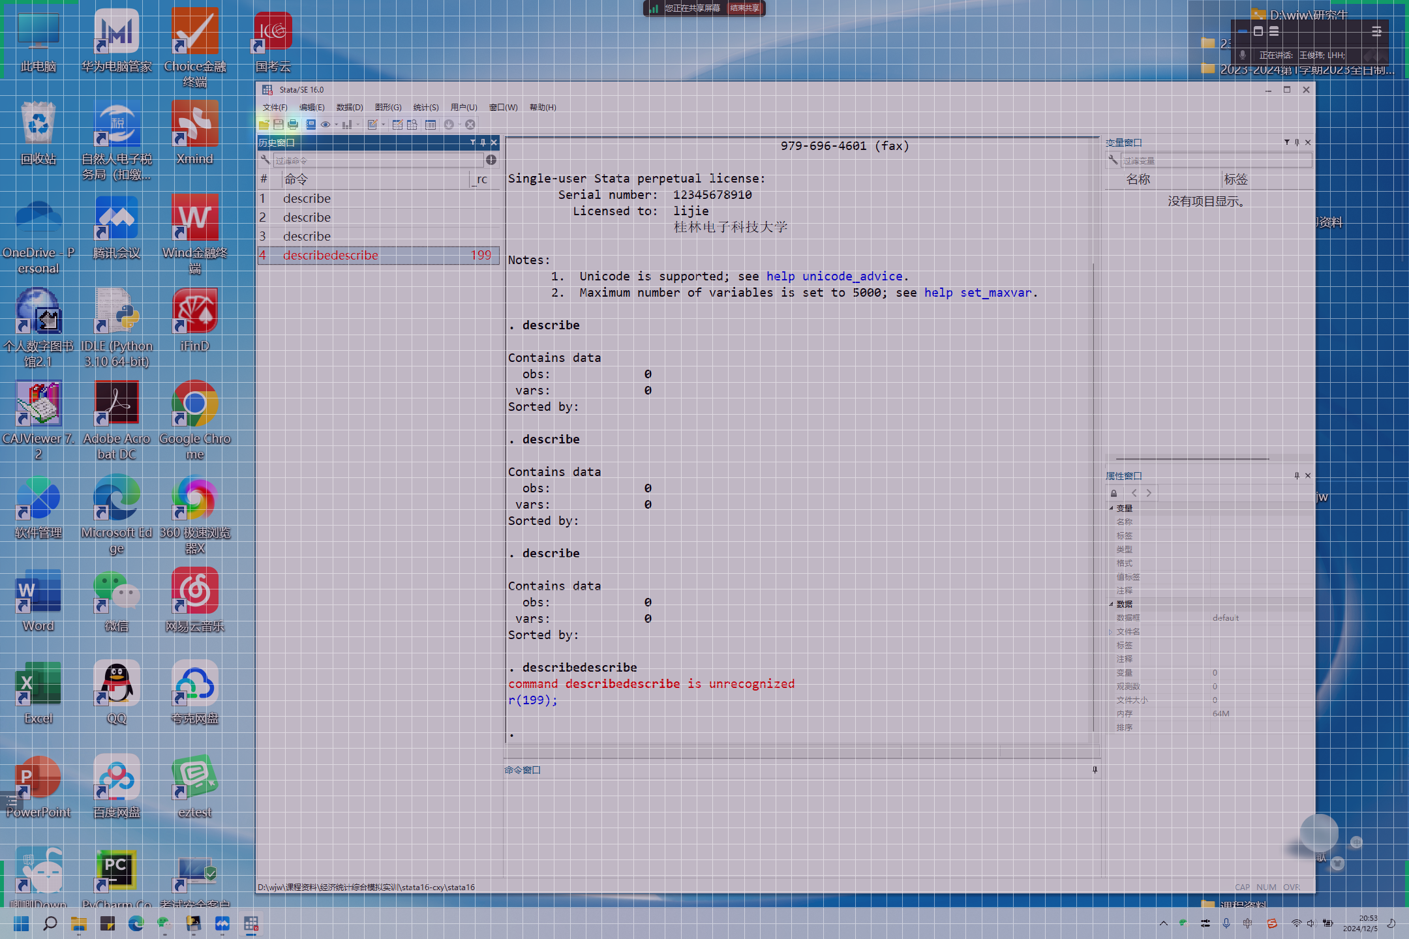Click the Print results toolbar icon
The image size is (1409, 939).
293,125
